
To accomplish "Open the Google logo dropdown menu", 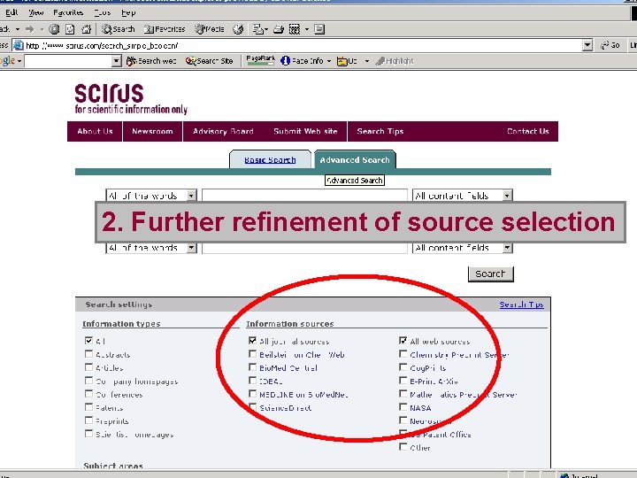I will click(19, 61).
